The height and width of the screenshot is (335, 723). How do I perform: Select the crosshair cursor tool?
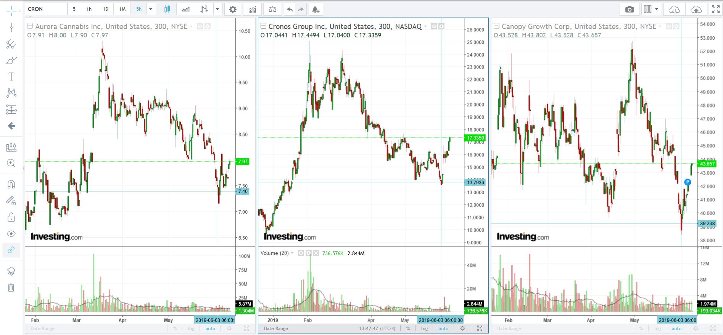click(x=11, y=11)
